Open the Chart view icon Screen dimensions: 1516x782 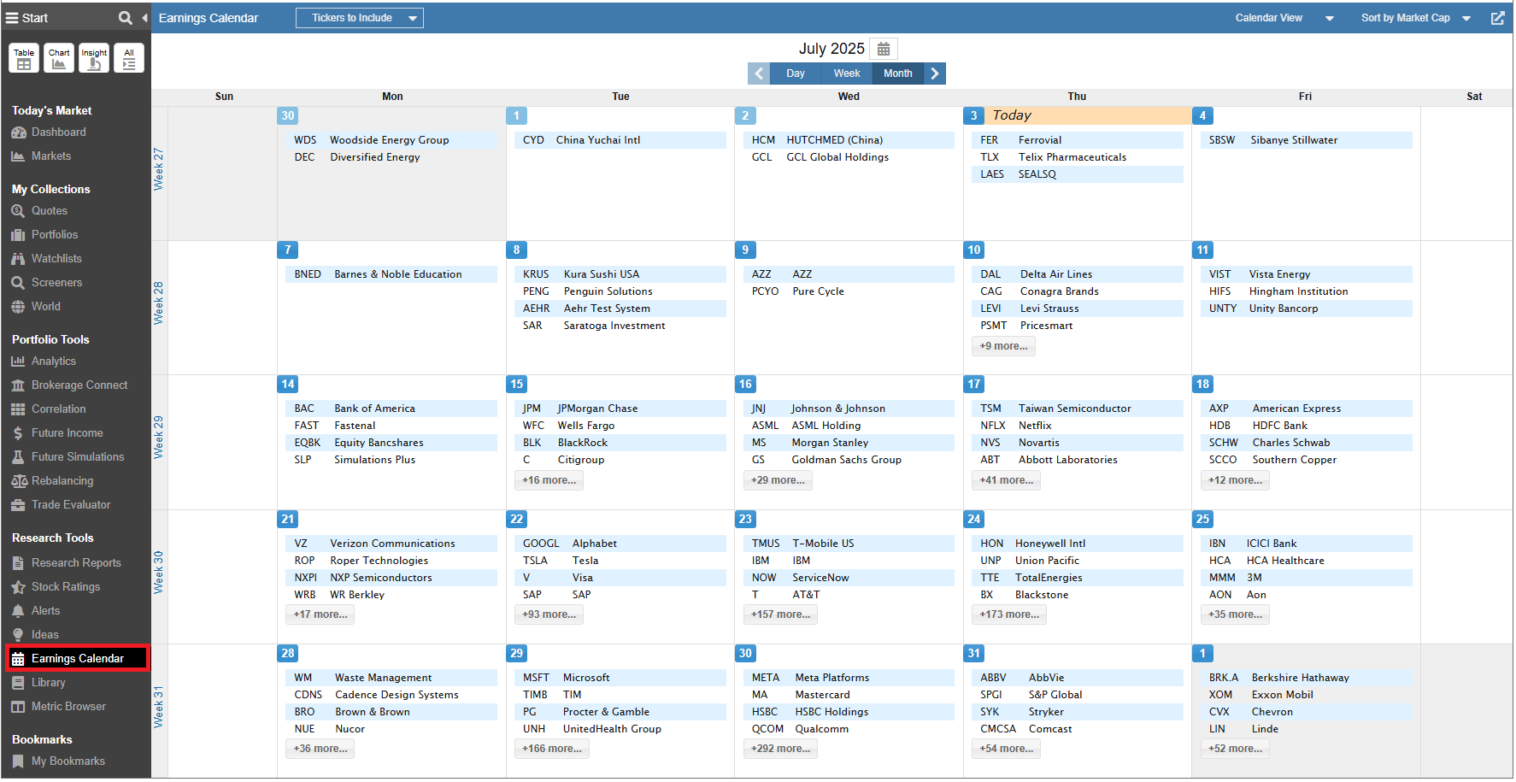coord(59,58)
